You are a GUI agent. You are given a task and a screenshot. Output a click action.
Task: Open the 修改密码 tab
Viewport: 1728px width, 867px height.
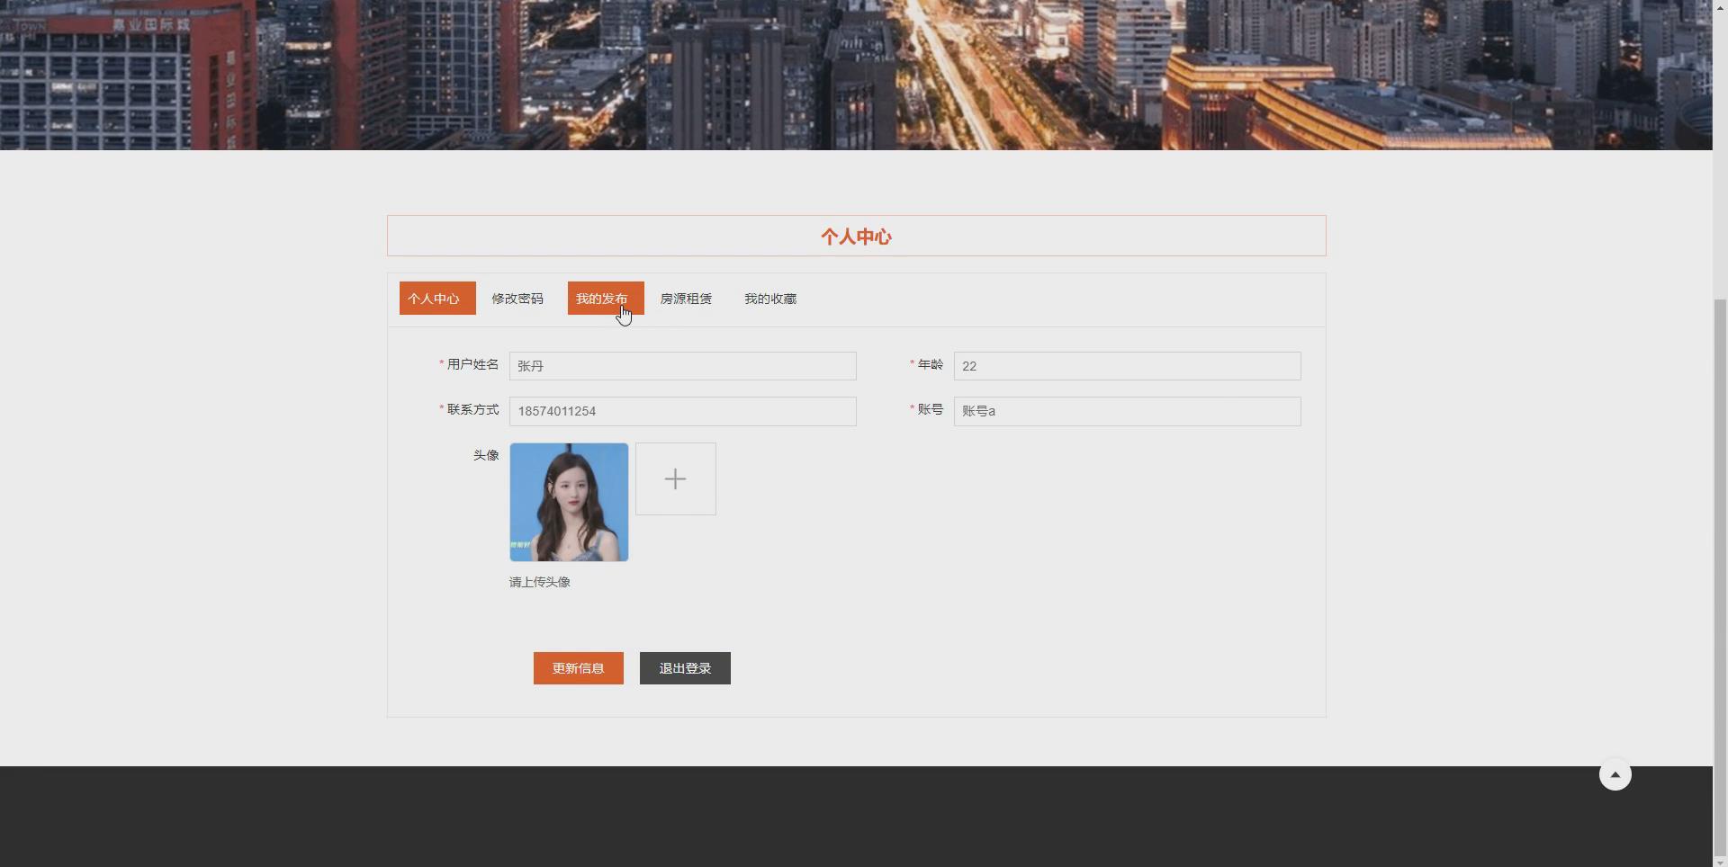click(517, 298)
